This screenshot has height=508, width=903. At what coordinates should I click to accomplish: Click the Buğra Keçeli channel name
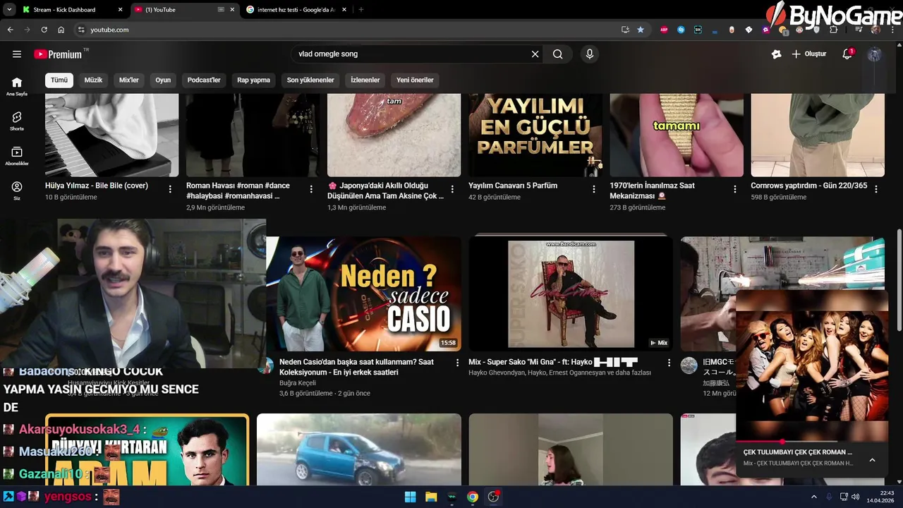tap(298, 383)
